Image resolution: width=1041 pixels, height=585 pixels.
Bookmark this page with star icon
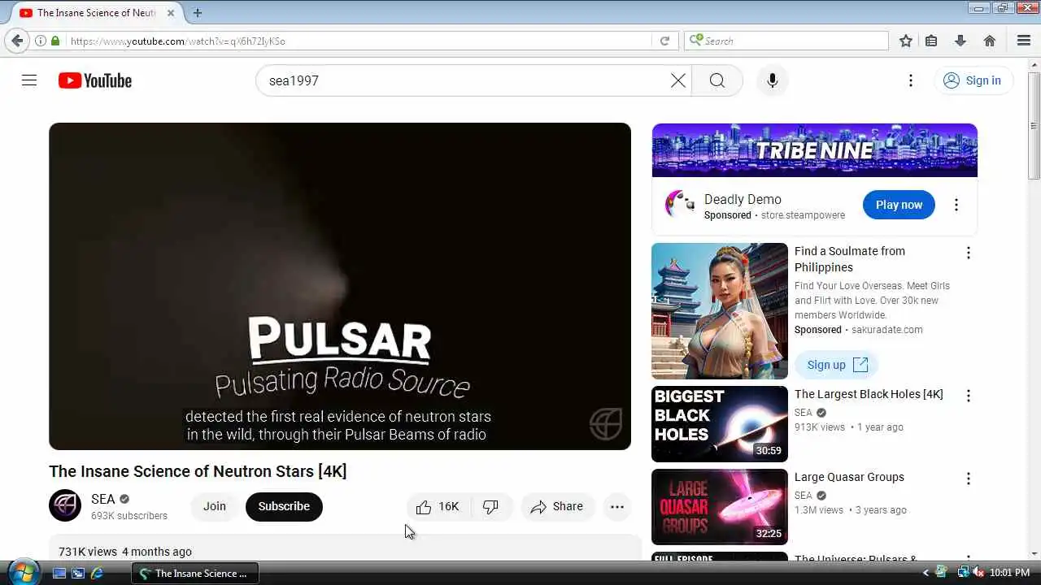[x=906, y=41]
